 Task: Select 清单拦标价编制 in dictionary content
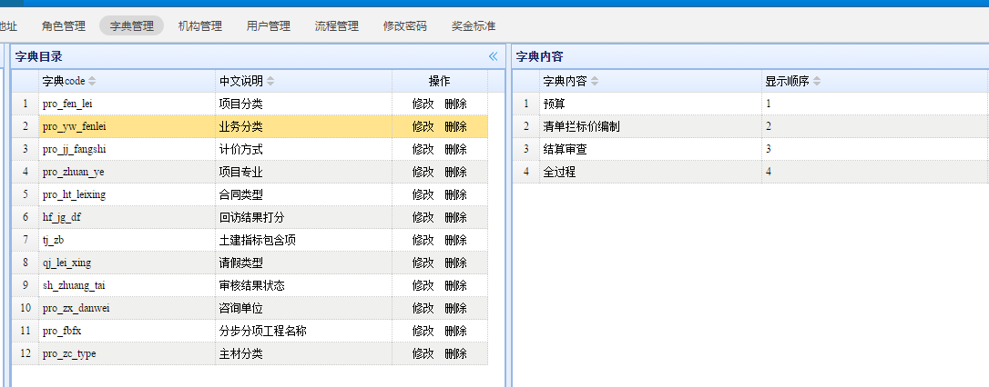point(581,126)
